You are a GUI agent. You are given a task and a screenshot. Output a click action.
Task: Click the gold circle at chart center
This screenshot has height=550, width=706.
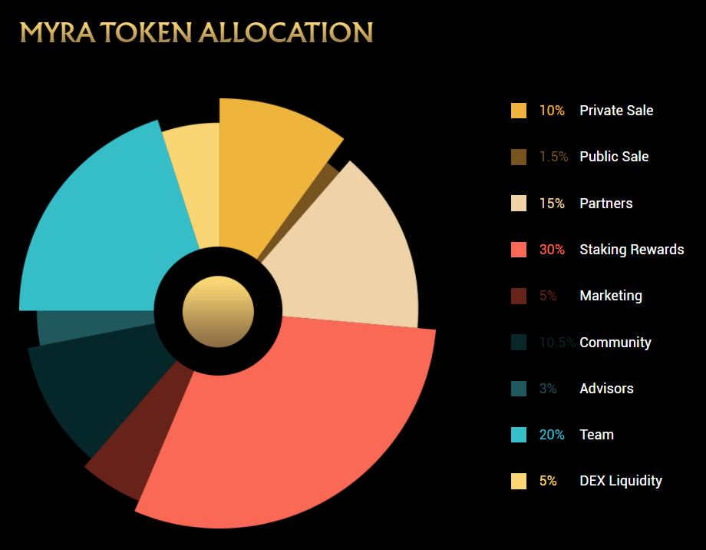click(218, 311)
